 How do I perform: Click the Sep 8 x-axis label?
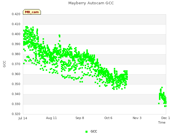coord(80,118)
